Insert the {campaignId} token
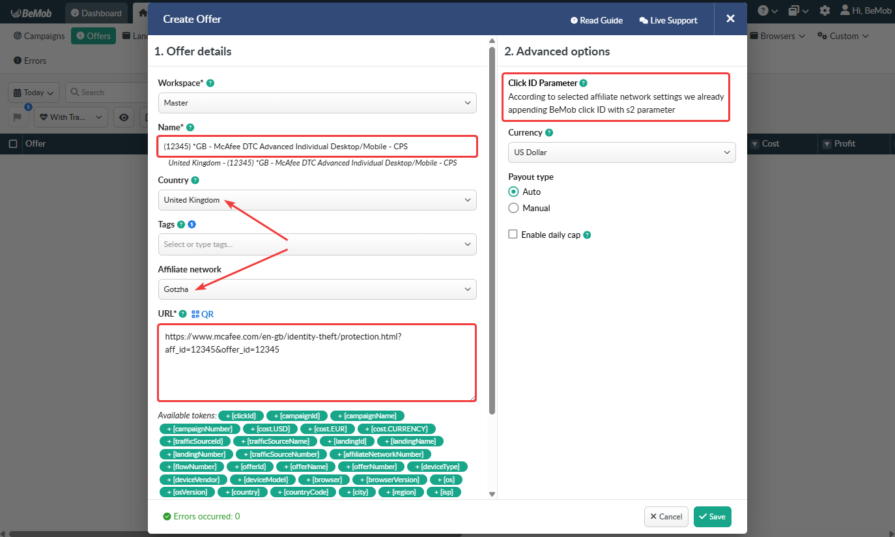Viewport: 895px width, 537px height. (296, 416)
